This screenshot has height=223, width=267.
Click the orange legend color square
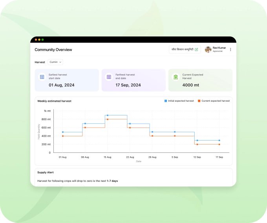(x=199, y=101)
